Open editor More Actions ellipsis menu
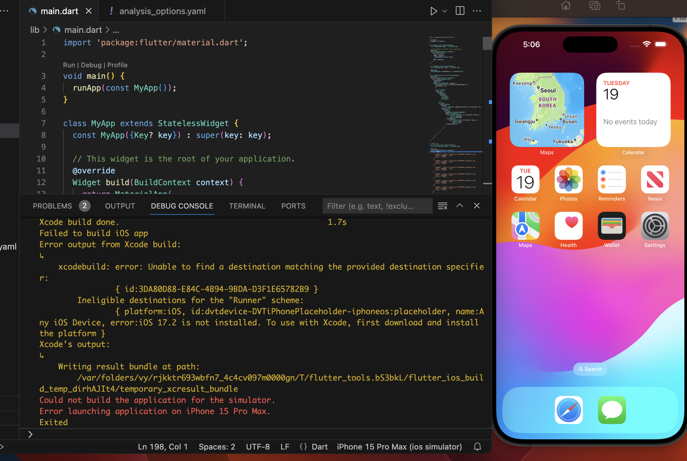This screenshot has height=461, width=687. 477,11
